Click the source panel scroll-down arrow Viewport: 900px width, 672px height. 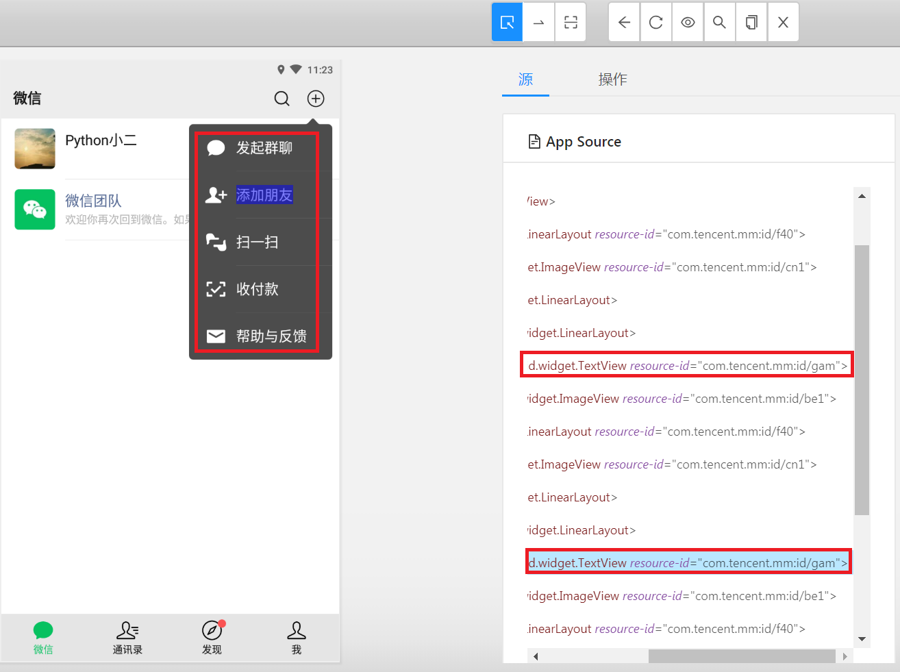point(862,639)
